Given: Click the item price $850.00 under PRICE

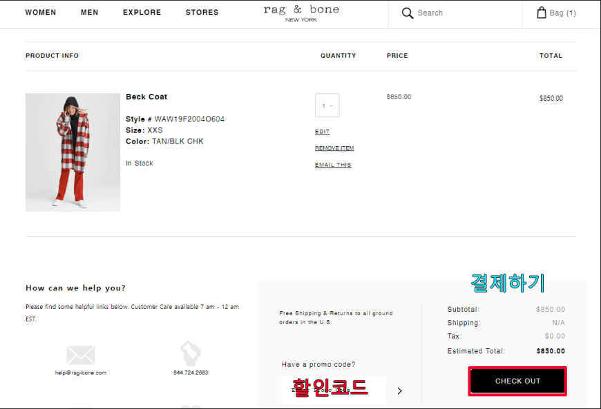Looking at the screenshot, I should click(399, 97).
